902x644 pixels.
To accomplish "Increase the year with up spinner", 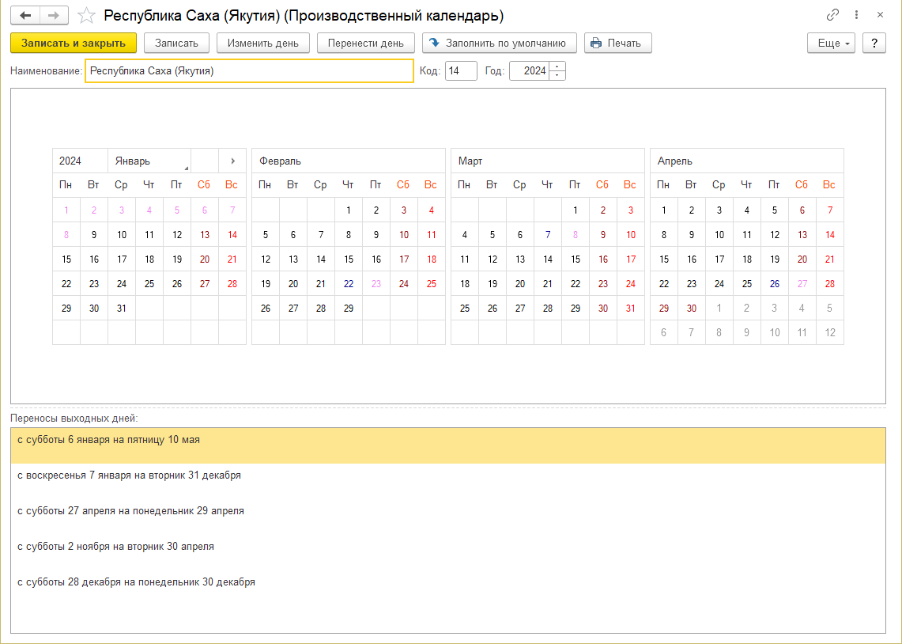I will (x=557, y=66).
